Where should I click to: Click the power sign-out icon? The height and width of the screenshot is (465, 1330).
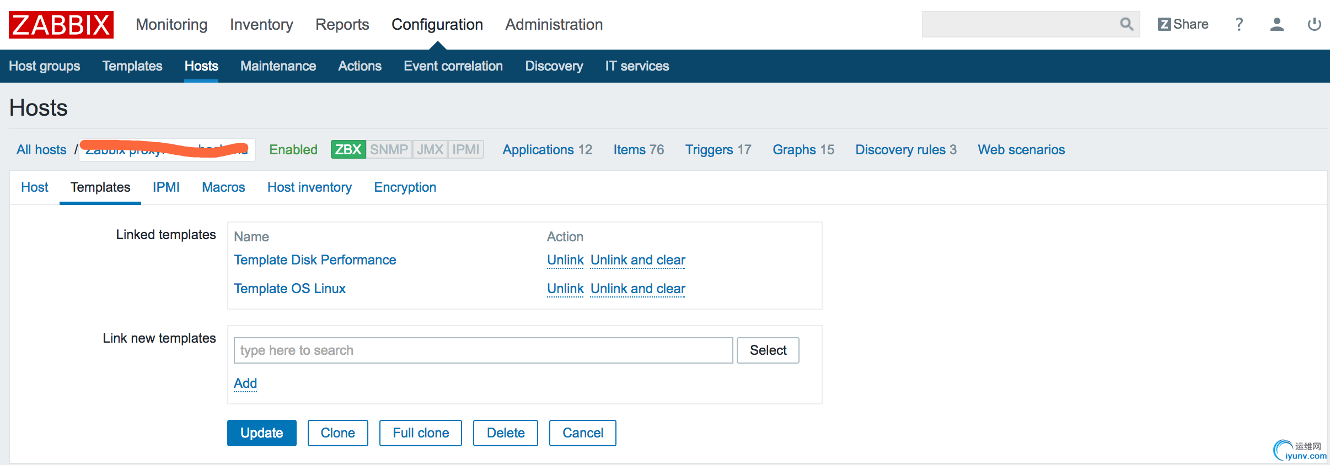(1314, 24)
